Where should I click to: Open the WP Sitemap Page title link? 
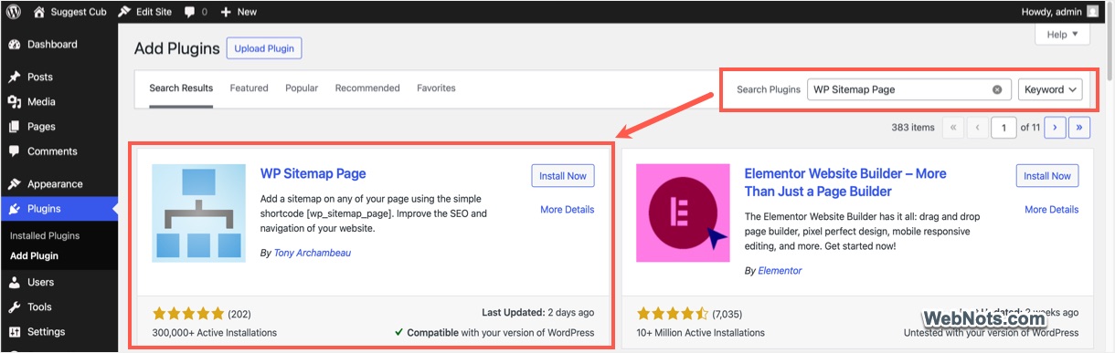click(x=313, y=173)
